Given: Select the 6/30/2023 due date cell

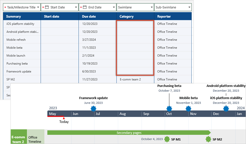Looking at the screenshot, I should (x=97, y=71).
